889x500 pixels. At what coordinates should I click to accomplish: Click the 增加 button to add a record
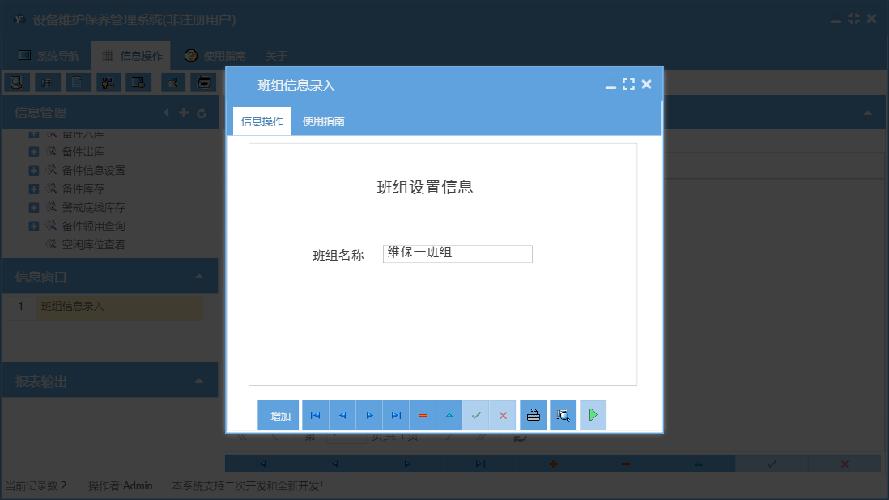pyautogui.click(x=278, y=414)
